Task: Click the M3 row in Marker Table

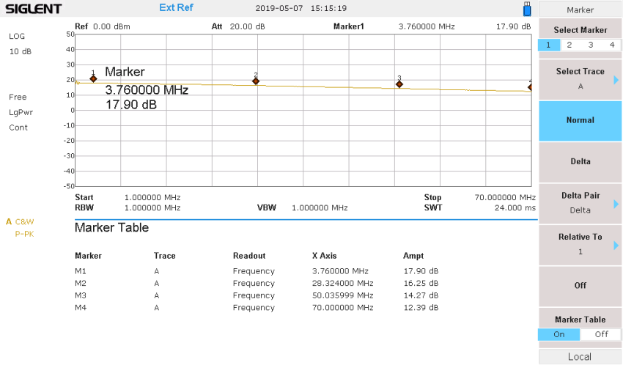Action: pos(257,295)
